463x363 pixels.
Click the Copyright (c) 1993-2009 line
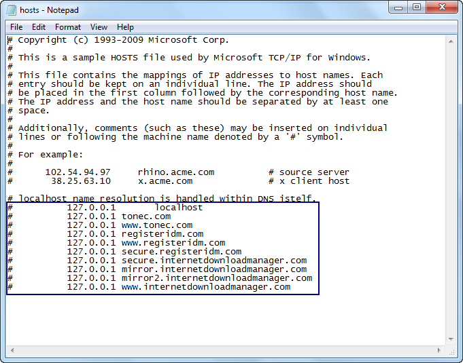[x=118, y=40]
